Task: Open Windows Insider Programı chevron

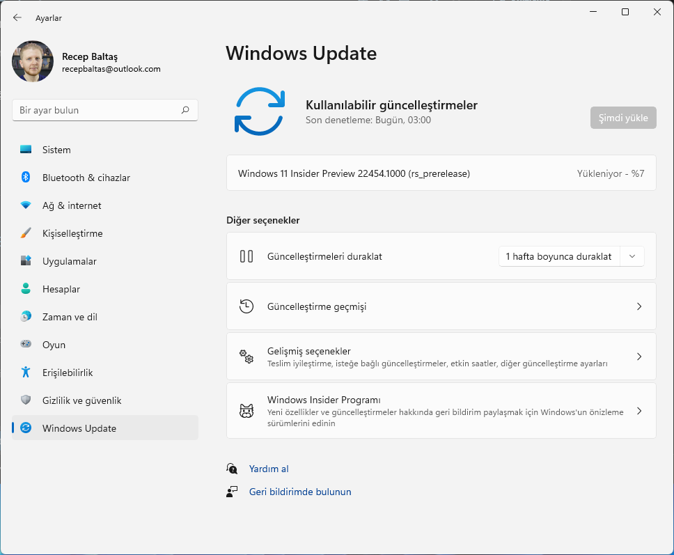Action: pos(638,411)
